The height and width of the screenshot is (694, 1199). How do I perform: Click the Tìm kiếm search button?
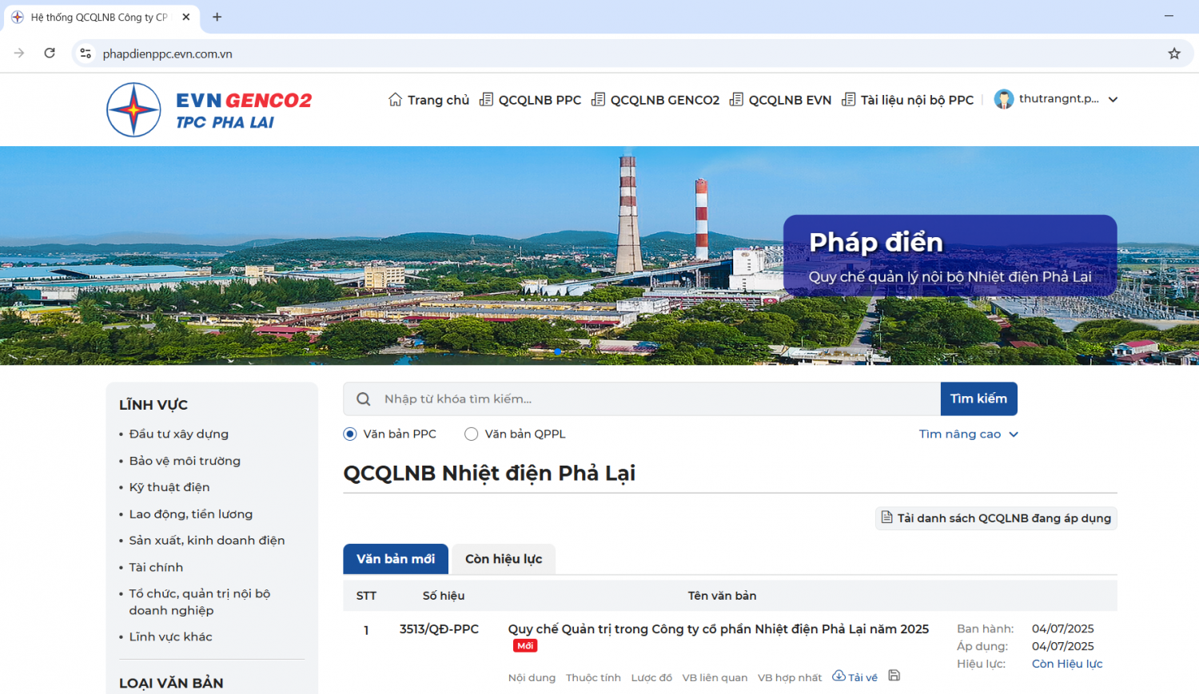978,399
